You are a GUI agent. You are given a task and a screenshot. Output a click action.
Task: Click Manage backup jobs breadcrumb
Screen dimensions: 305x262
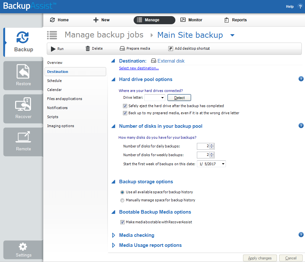coord(104,35)
